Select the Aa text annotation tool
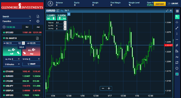Image resolution: width=181 pixels, height=98 pixels. pyautogui.click(x=177, y=57)
